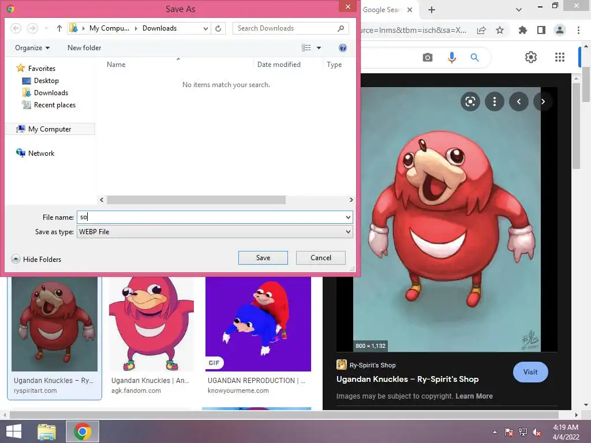Open the Google apps grid
The image size is (591, 443).
tap(560, 57)
